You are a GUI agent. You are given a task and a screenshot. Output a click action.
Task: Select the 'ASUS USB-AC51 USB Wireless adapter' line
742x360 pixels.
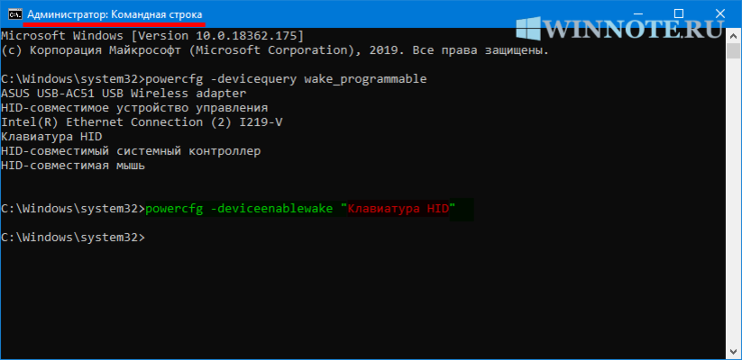[124, 94]
